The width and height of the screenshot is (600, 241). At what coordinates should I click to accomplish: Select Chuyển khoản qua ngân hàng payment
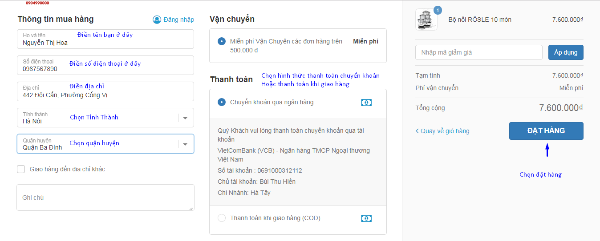click(222, 102)
